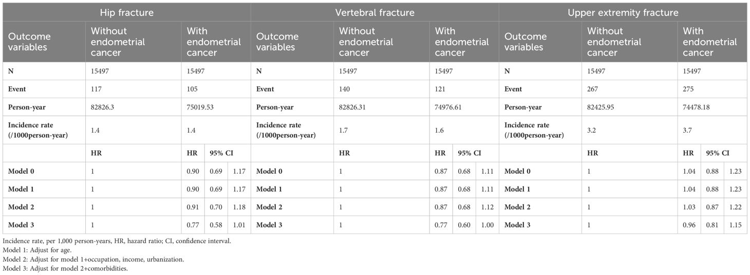Viewport: 750px width, 275px height.
Task: Click the person-year value 74976.61
Action: coord(452,107)
